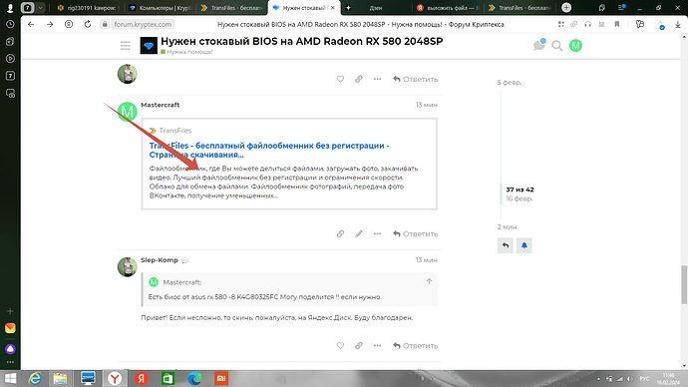This screenshot has height=387, width=688.
Task: Reply to Slep-Komp's post
Action: click(x=415, y=346)
